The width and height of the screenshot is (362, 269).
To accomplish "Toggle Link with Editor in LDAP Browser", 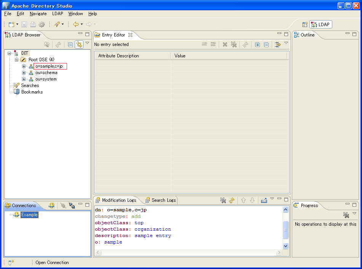I will coord(79,44).
